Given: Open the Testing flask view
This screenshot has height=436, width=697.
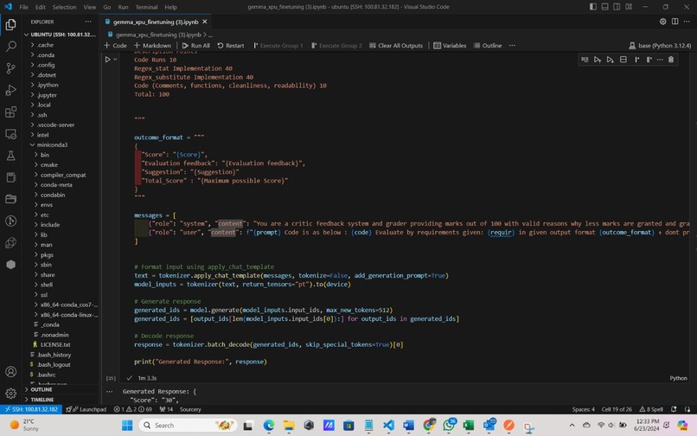Looking at the screenshot, I should click(x=10, y=155).
